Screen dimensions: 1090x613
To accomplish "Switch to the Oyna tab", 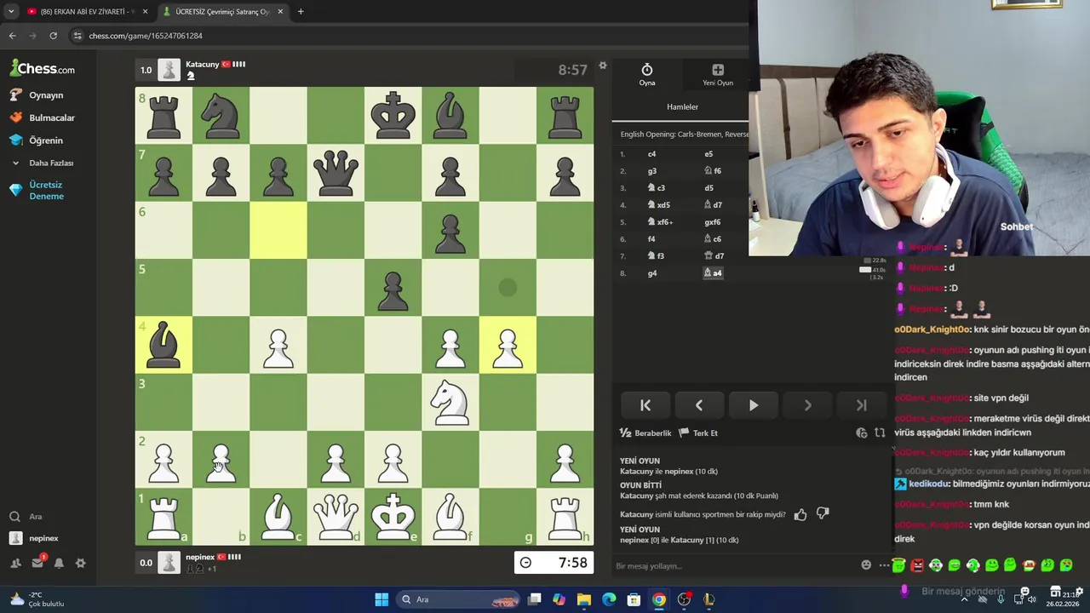I will click(x=647, y=75).
